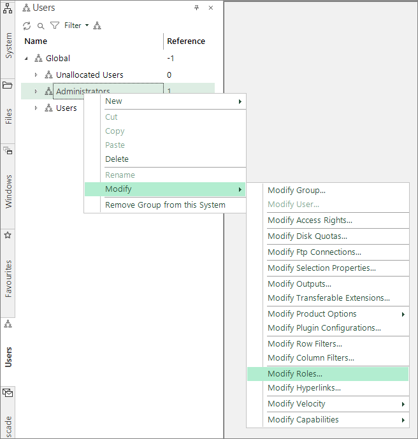Select the Users group tree row
This screenshot has width=418, height=439.
click(66, 108)
